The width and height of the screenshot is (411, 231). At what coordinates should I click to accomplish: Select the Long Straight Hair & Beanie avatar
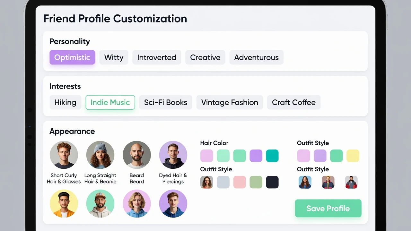[100, 155]
